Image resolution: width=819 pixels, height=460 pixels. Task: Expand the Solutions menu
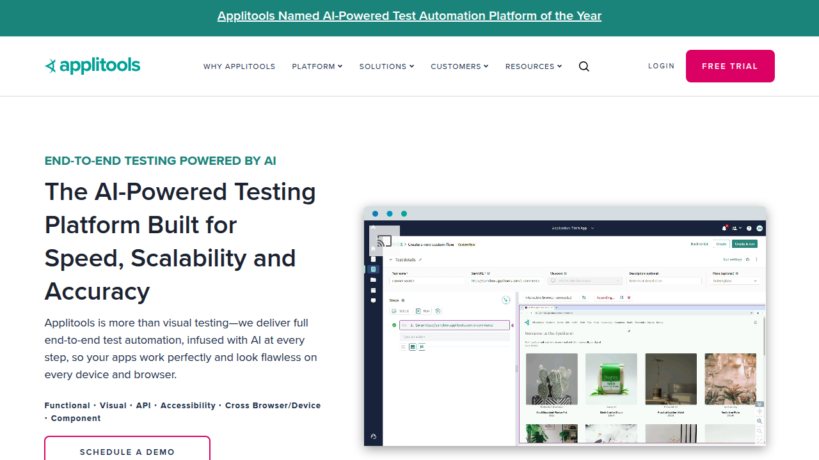click(x=386, y=66)
